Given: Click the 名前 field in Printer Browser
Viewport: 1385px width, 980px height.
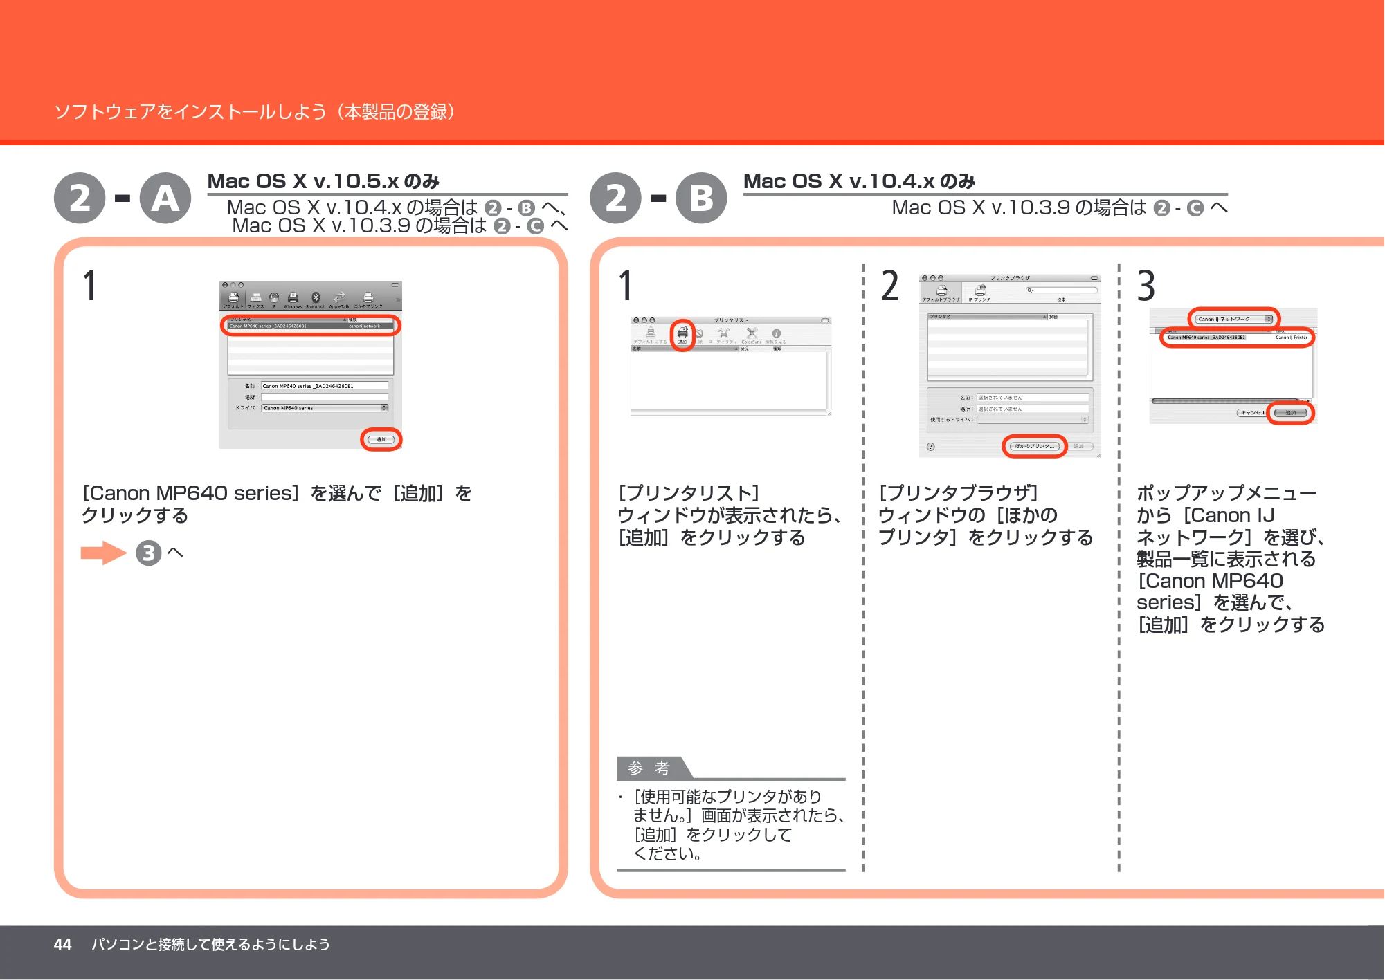Looking at the screenshot, I should [1033, 398].
